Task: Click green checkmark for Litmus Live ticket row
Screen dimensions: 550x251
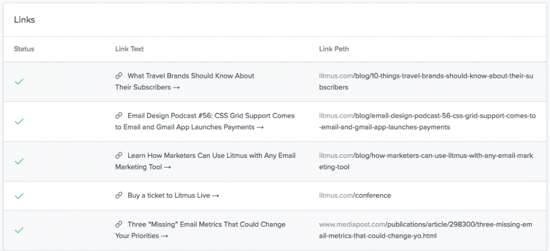Action: pos(19,196)
